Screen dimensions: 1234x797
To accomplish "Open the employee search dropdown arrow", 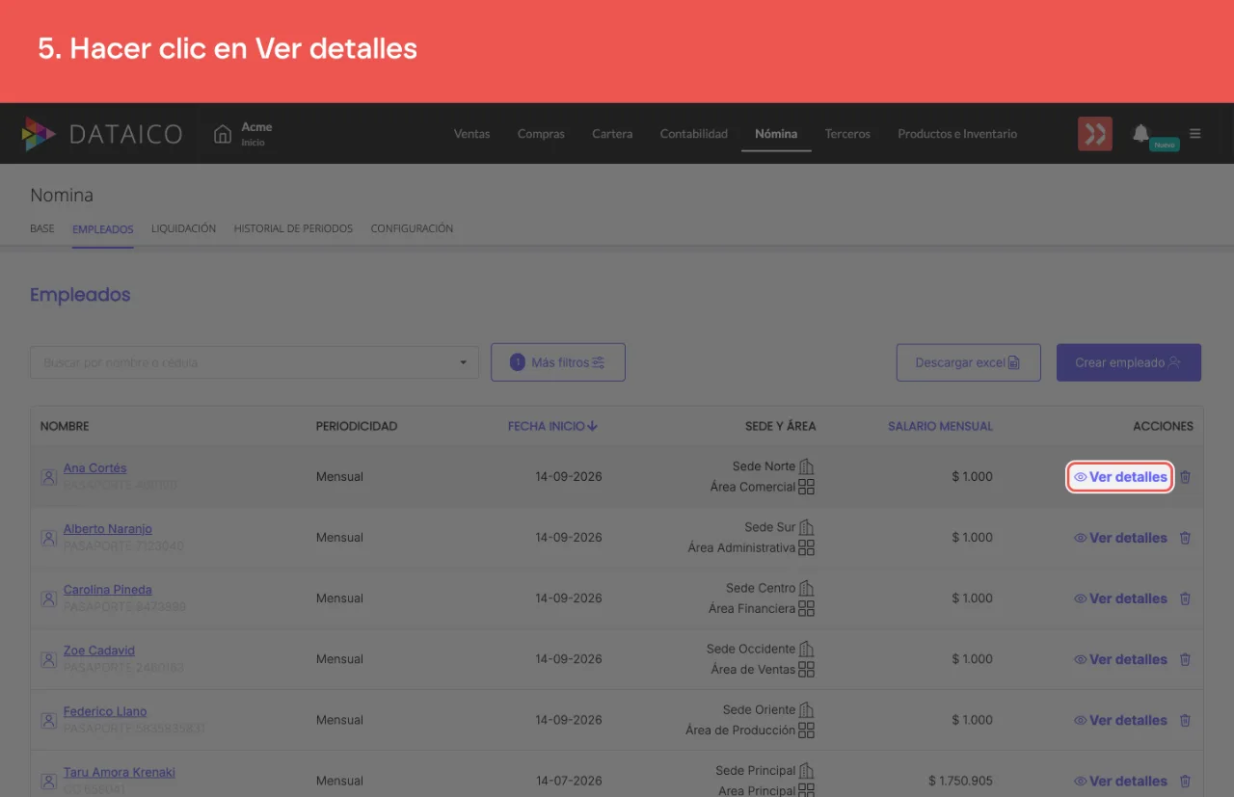I will [463, 362].
